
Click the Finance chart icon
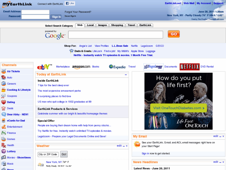point(4,133)
